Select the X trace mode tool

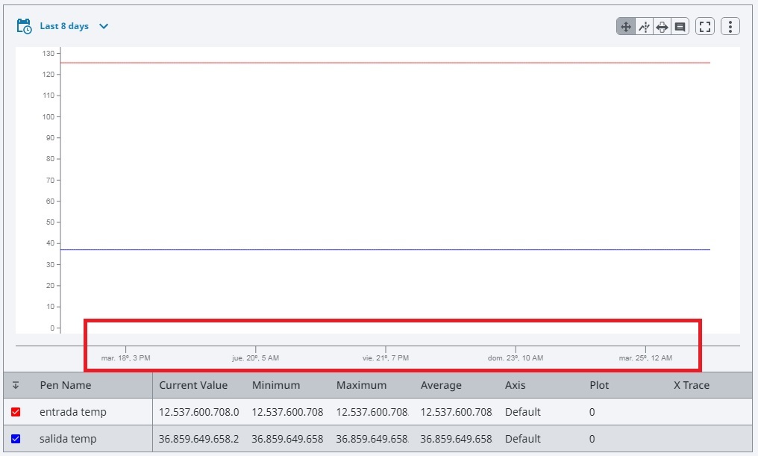click(x=644, y=27)
